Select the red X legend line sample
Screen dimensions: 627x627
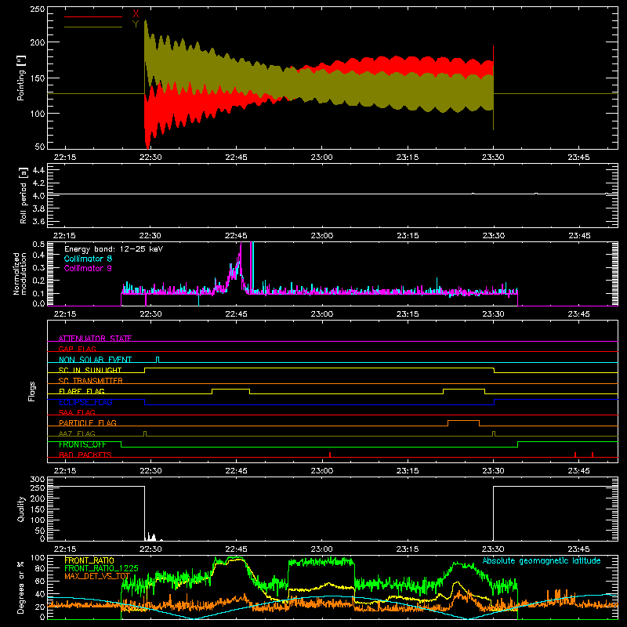tap(93, 16)
